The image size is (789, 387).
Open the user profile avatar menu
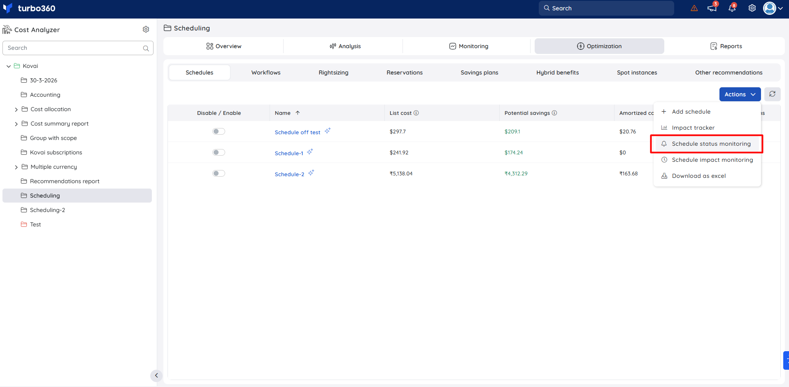[773, 8]
